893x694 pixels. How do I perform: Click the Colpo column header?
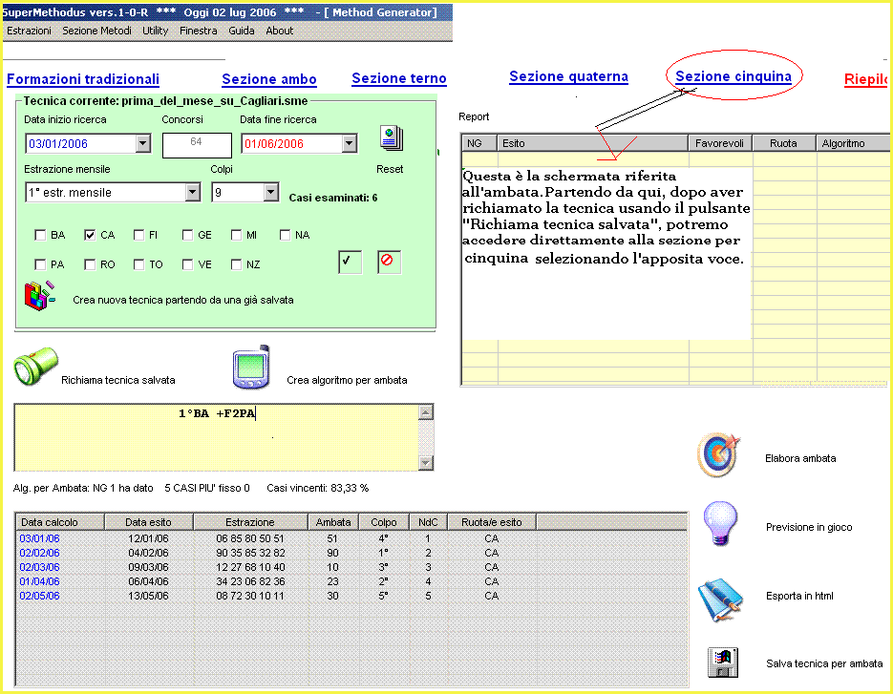pos(384,522)
